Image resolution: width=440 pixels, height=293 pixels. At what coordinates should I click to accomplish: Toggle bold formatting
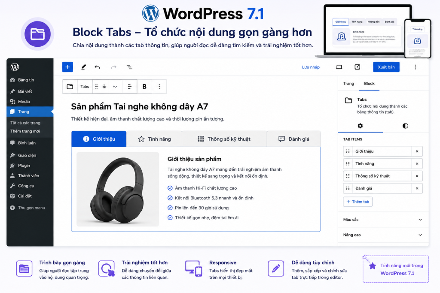144,87
